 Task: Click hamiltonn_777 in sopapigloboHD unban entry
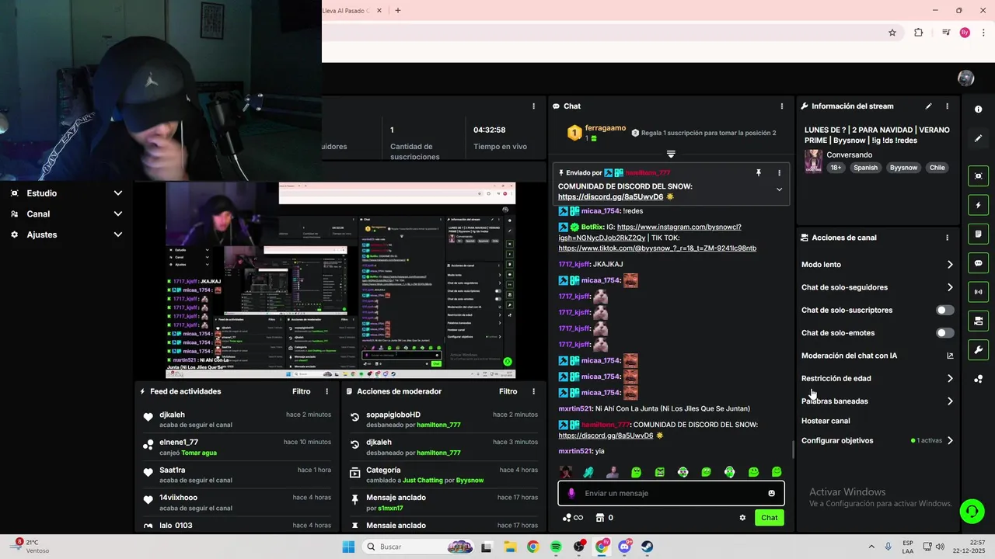point(438,425)
